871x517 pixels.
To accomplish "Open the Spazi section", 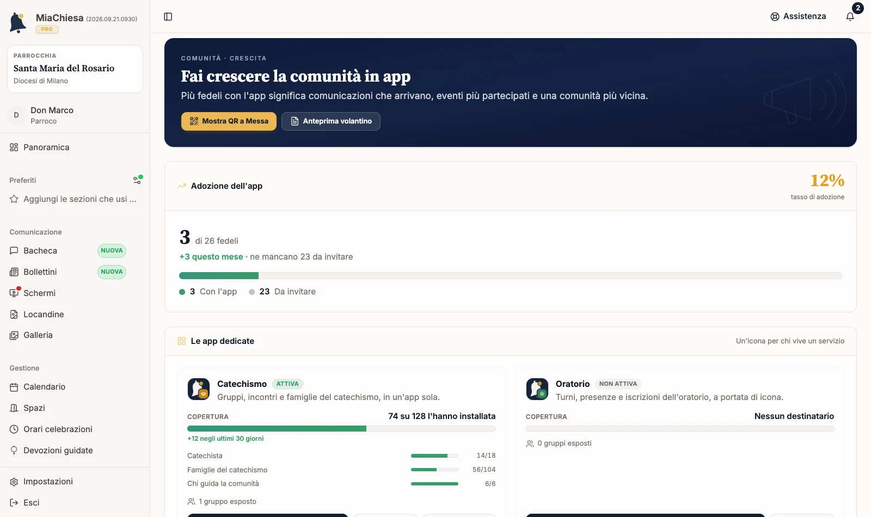I will pos(75,408).
